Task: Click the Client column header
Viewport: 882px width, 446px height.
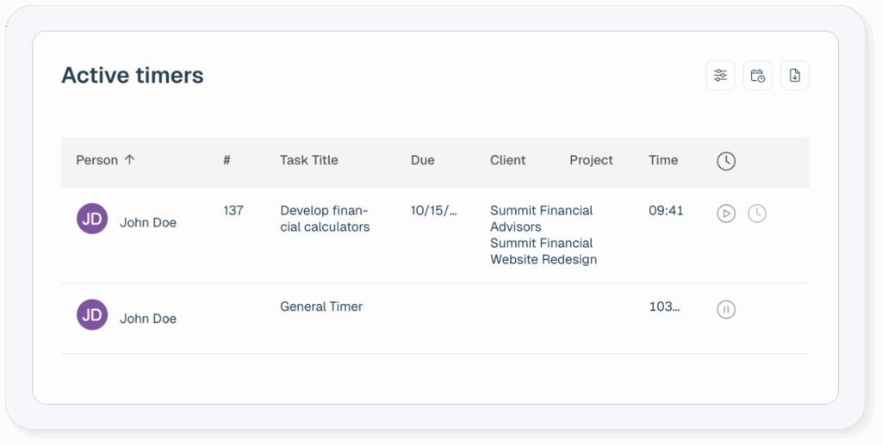Action: (507, 160)
